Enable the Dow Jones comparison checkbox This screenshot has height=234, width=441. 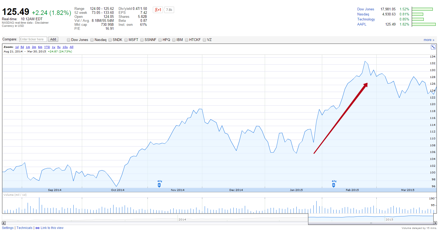tap(69, 40)
